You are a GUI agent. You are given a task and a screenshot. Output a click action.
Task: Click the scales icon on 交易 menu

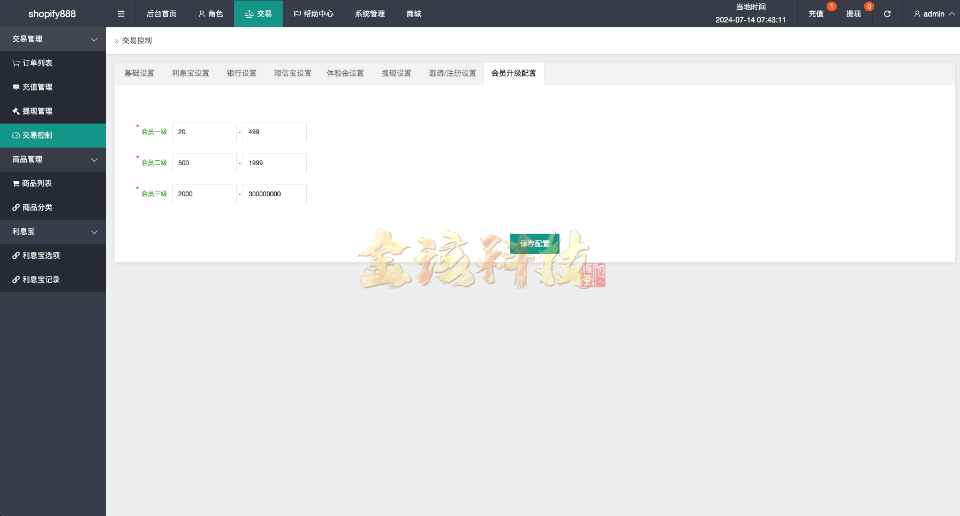(249, 13)
